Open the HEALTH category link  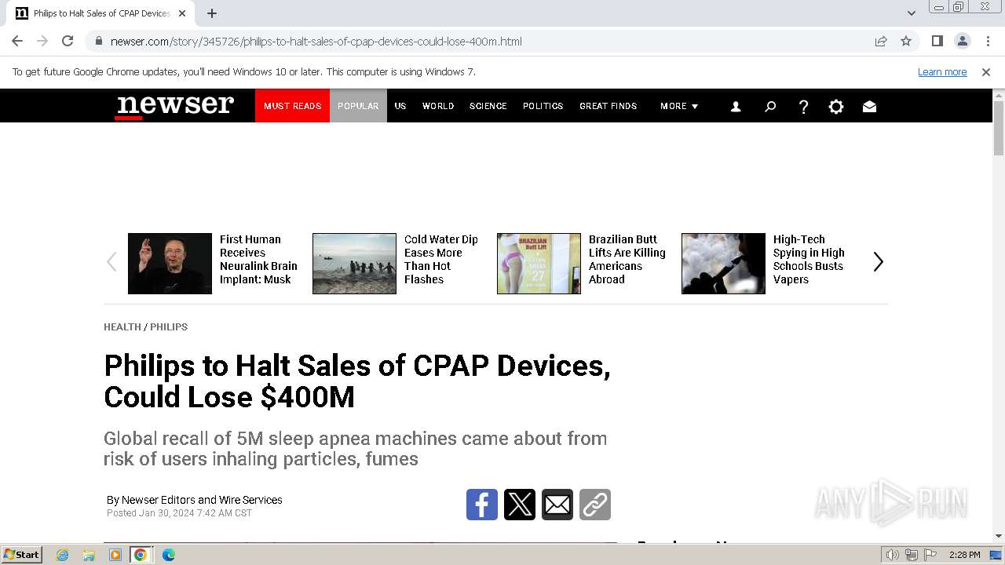click(122, 327)
